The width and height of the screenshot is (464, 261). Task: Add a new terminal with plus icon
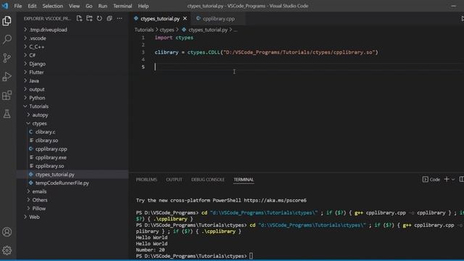click(447, 179)
